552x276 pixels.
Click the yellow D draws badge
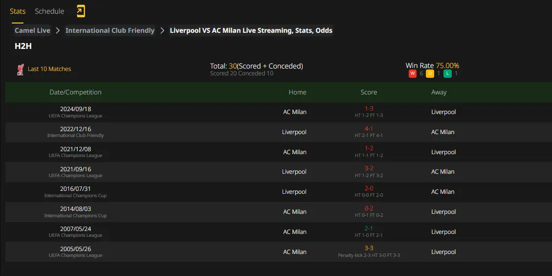click(x=430, y=74)
